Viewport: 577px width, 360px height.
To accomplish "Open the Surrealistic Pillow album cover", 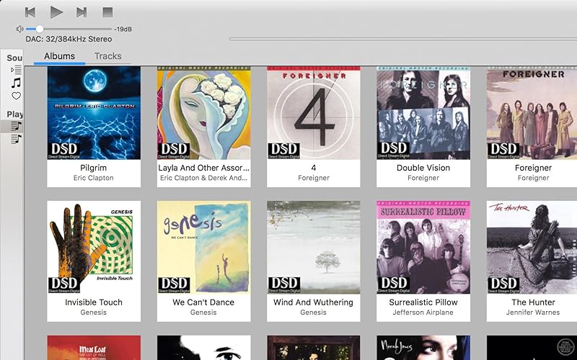I will 423,247.
